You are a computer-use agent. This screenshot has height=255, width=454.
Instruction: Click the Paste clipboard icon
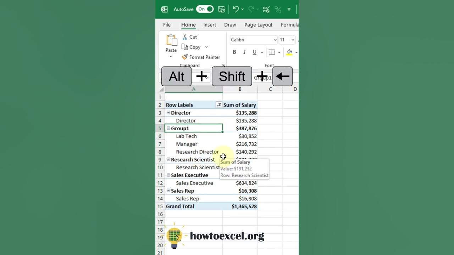[x=171, y=40]
